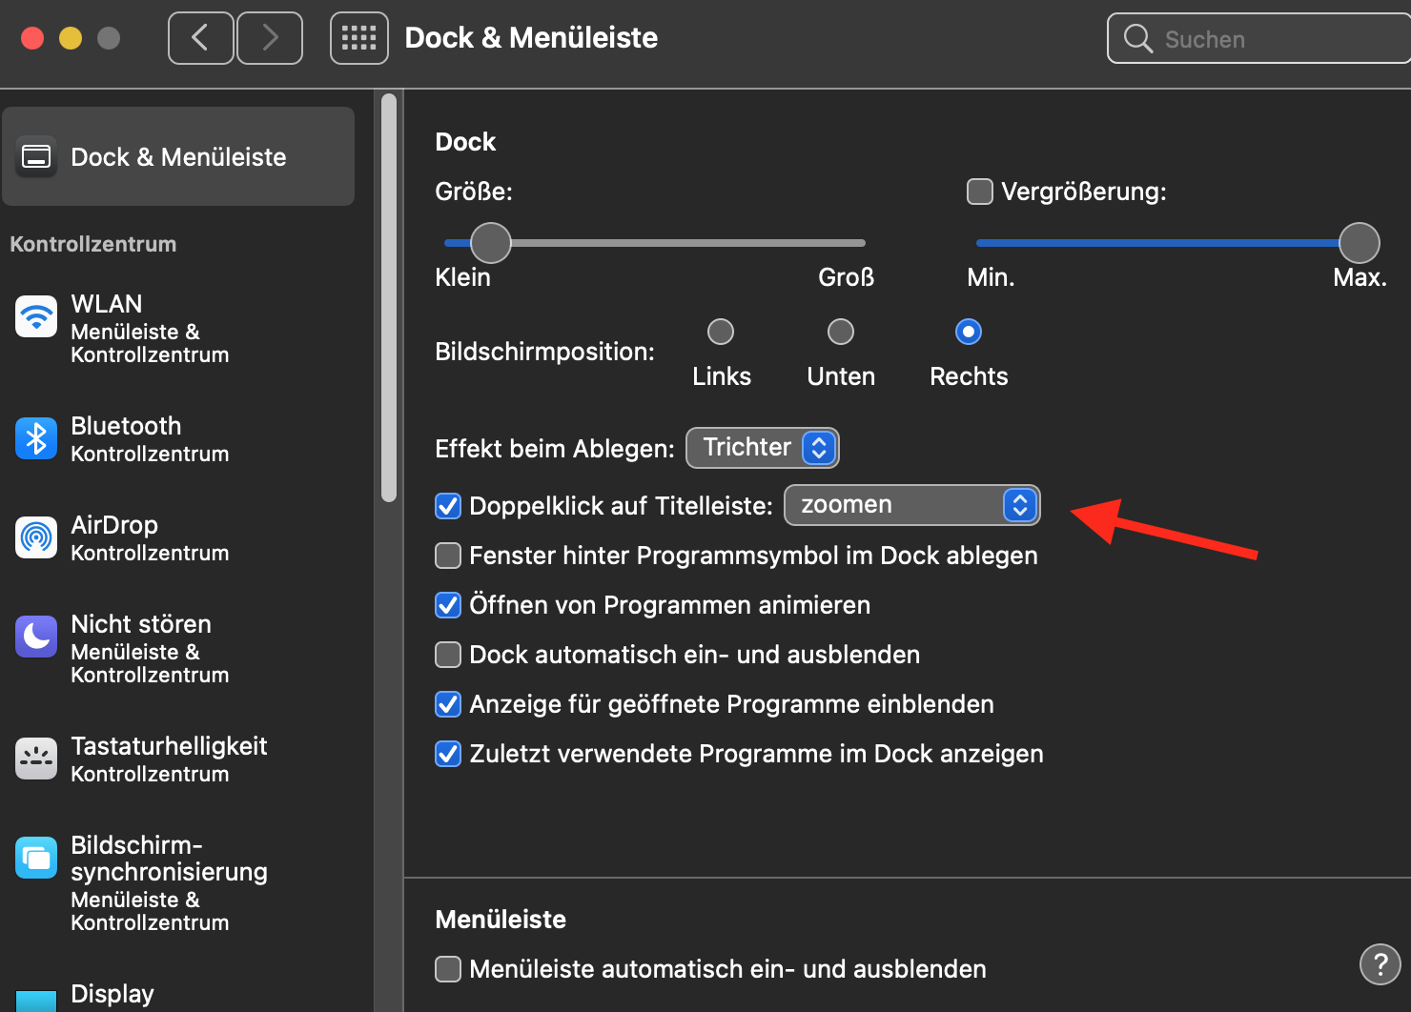Open the Display sidebar item
The width and height of the screenshot is (1411, 1012).
click(x=112, y=994)
